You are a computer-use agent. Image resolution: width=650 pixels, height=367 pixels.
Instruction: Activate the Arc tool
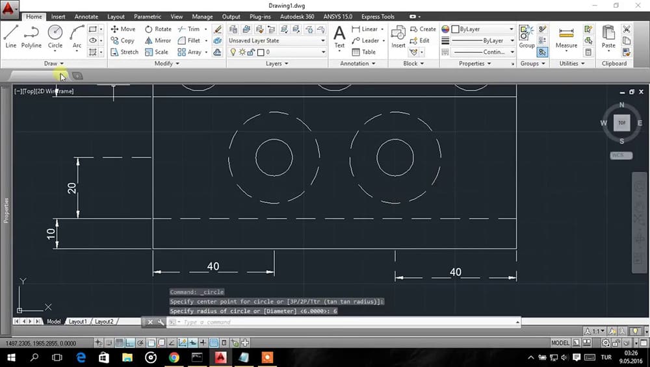[77, 36]
